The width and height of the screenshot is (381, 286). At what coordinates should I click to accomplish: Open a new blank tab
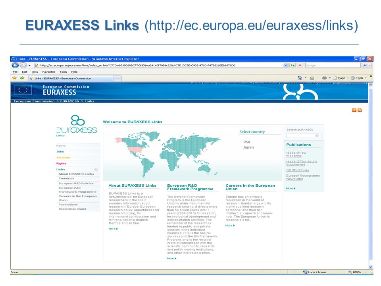click(x=117, y=78)
